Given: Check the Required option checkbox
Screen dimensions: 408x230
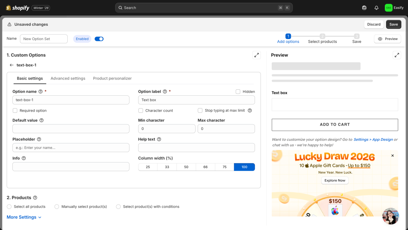Looking at the screenshot, I should [15, 111].
